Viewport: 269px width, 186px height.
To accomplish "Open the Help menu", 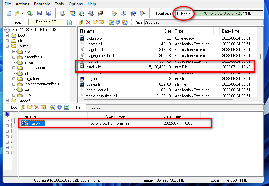I will click(92, 4).
